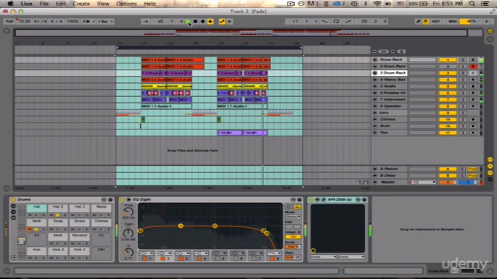Enable Key Map Mode with KEY button

pos(436,22)
